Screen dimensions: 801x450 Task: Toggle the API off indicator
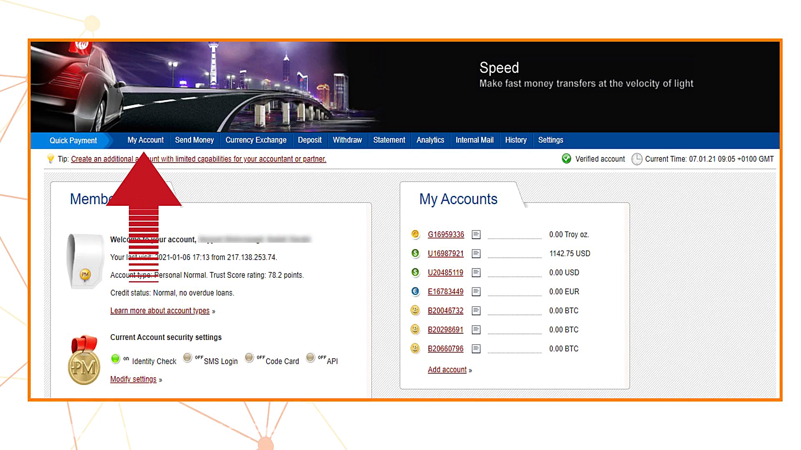[310, 357]
